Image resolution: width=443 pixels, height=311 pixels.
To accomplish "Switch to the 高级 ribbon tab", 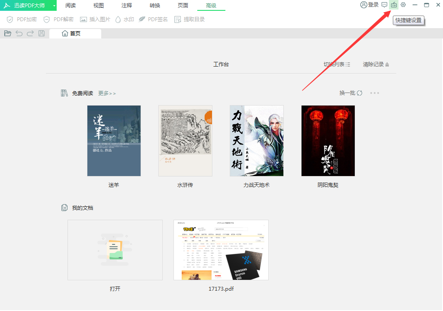I will pyautogui.click(x=211, y=6).
